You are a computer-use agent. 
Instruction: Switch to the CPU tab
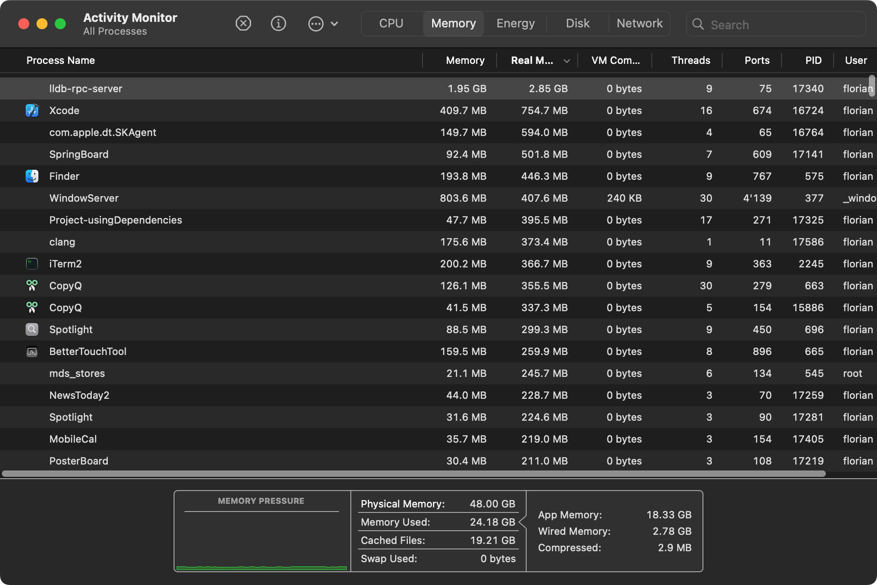click(x=391, y=23)
